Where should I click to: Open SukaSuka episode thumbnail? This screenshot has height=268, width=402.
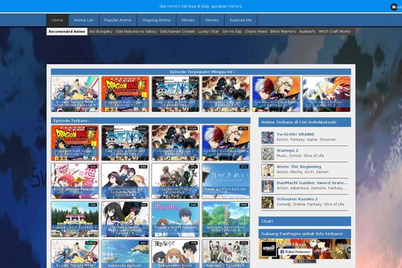tap(125, 254)
